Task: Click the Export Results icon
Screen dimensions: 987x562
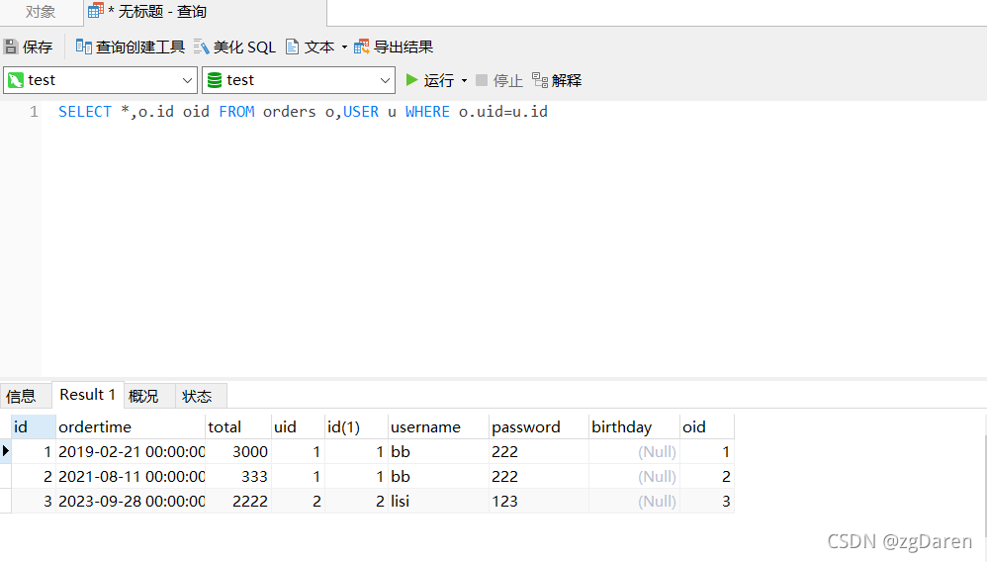Action: click(x=361, y=47)
